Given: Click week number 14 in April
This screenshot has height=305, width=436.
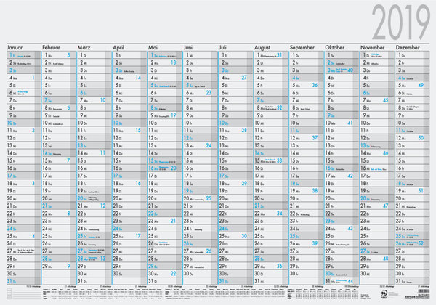Looking at the screenshot, I should (139, 78).
